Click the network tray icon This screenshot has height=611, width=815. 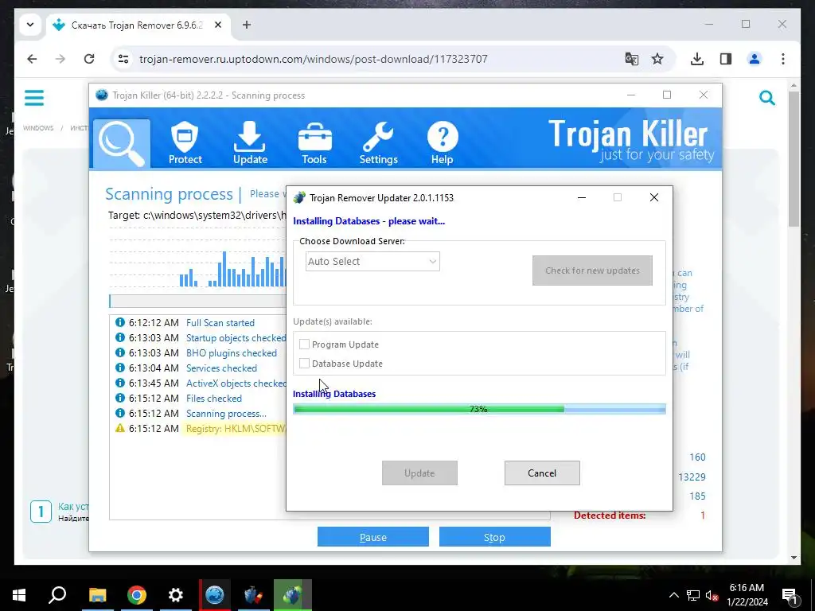(x=693, y=595)
